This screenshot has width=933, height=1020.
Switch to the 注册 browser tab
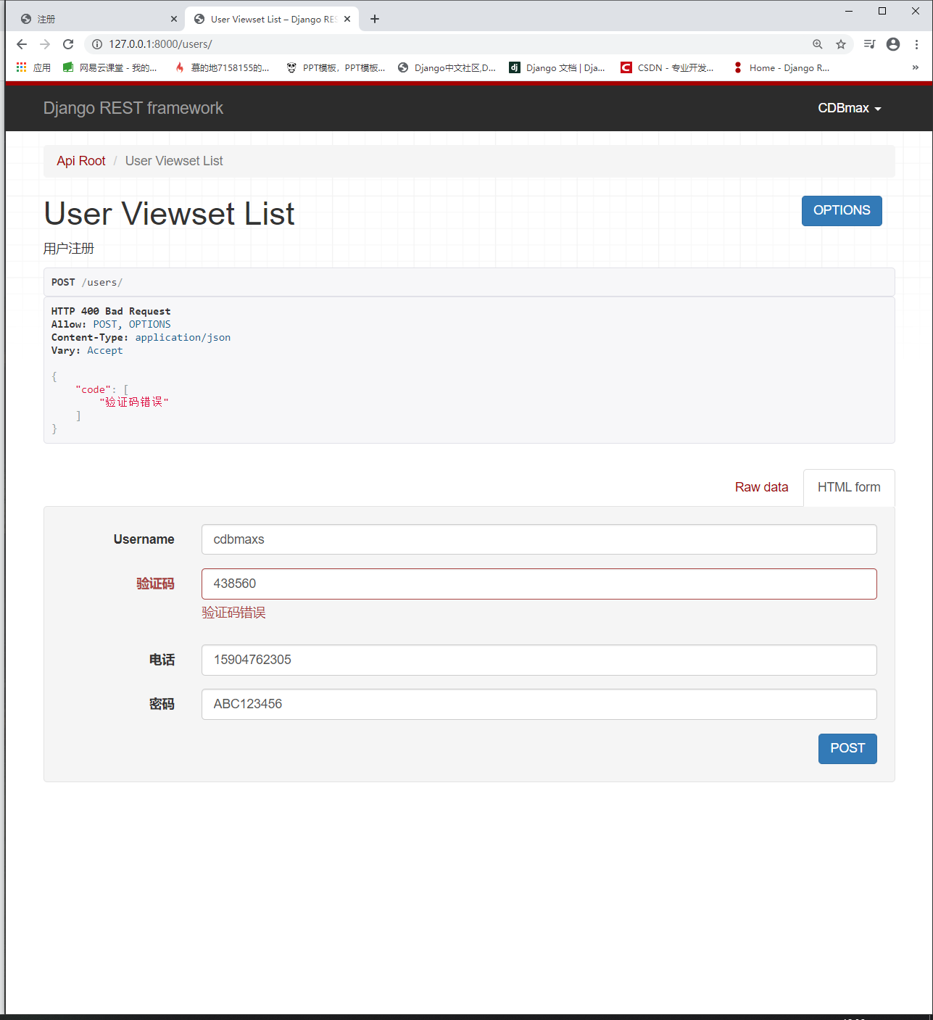94,19
